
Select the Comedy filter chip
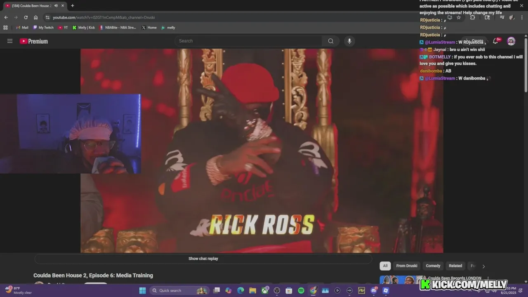click(x=433, y=266)
